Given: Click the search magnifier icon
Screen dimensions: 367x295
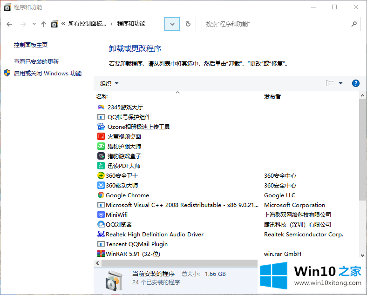Looking at the screenshot, I should pos(354,24).
